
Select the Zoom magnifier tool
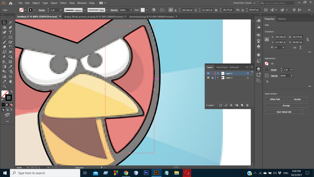tap(4, 87)
